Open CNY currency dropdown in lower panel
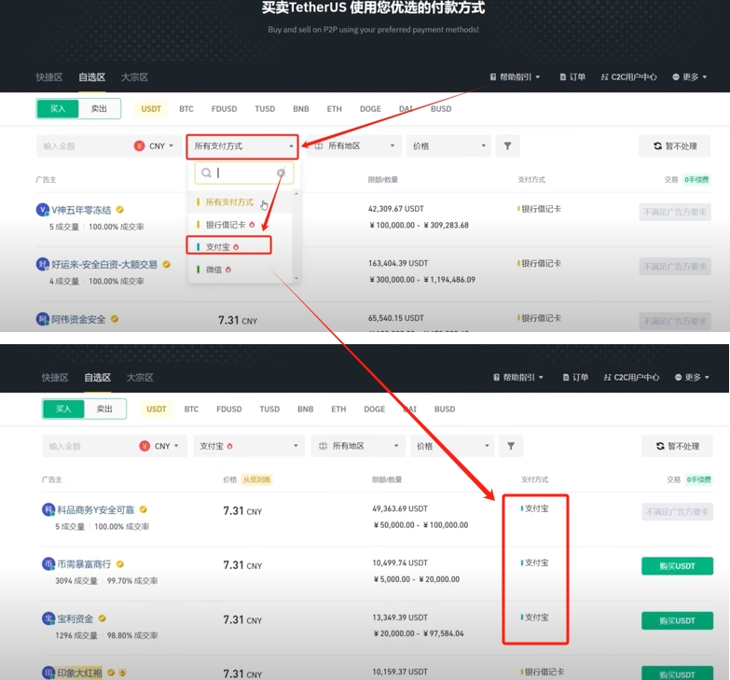Screen dimensions: 730x680 point(166,446)
